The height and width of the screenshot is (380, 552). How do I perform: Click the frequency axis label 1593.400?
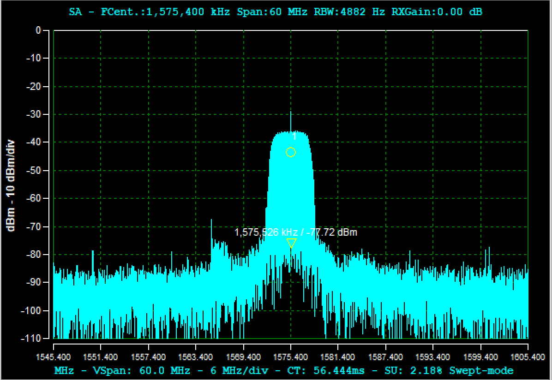[432, 357]
